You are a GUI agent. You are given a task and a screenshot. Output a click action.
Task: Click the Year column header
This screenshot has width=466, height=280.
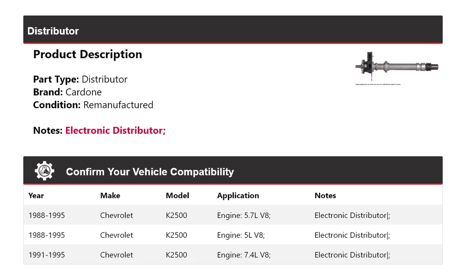(x=36, y=196)
